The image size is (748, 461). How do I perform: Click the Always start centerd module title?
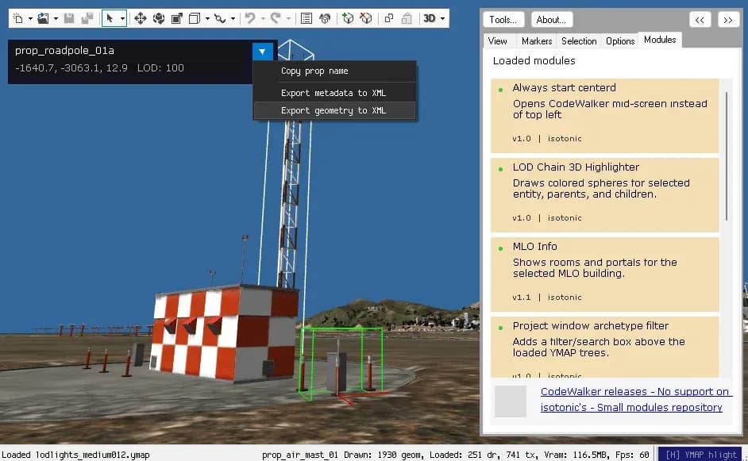565,88
